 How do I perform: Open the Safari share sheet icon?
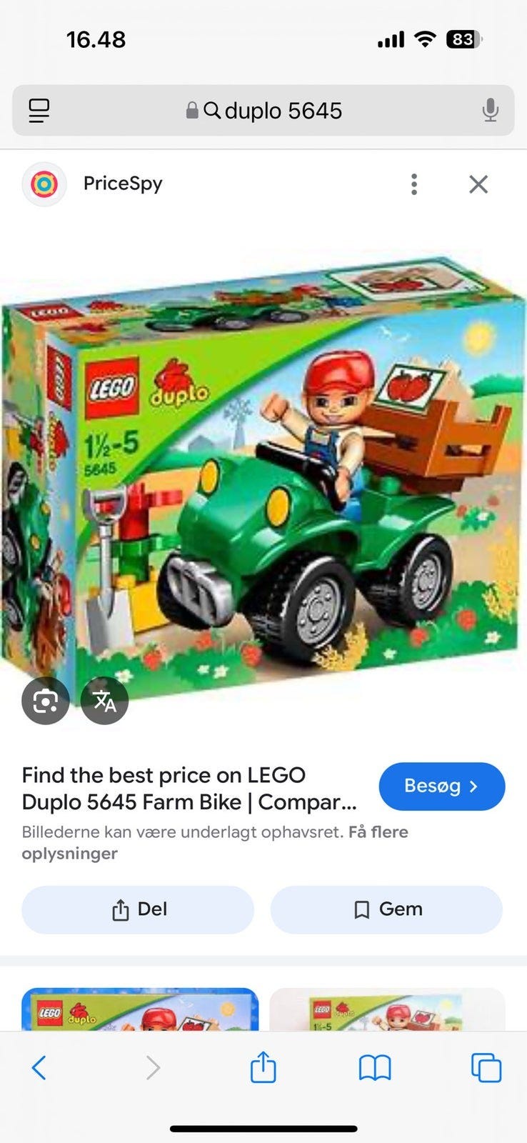[x=263, y=1067]
